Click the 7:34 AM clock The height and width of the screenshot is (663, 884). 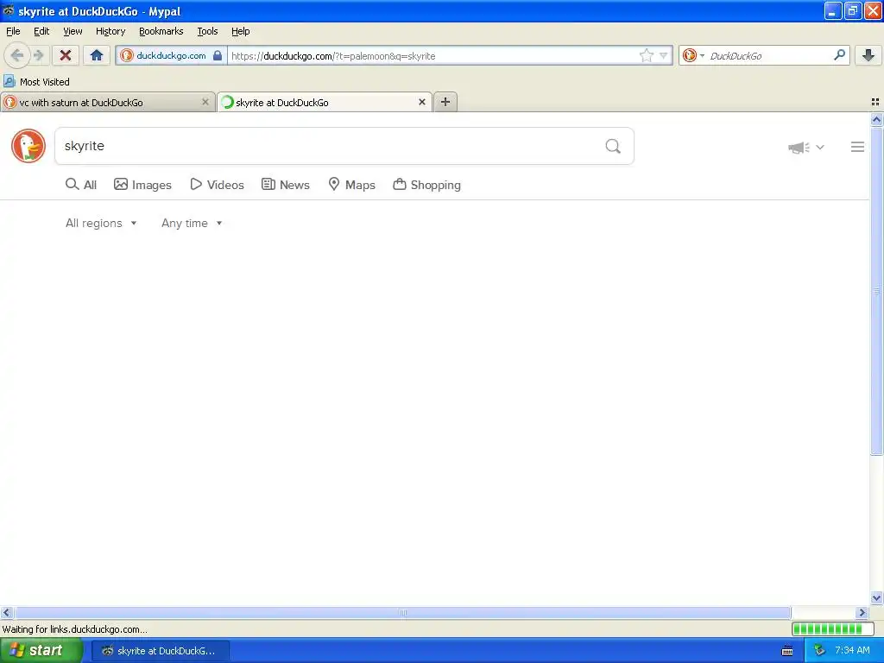point(852,650)
